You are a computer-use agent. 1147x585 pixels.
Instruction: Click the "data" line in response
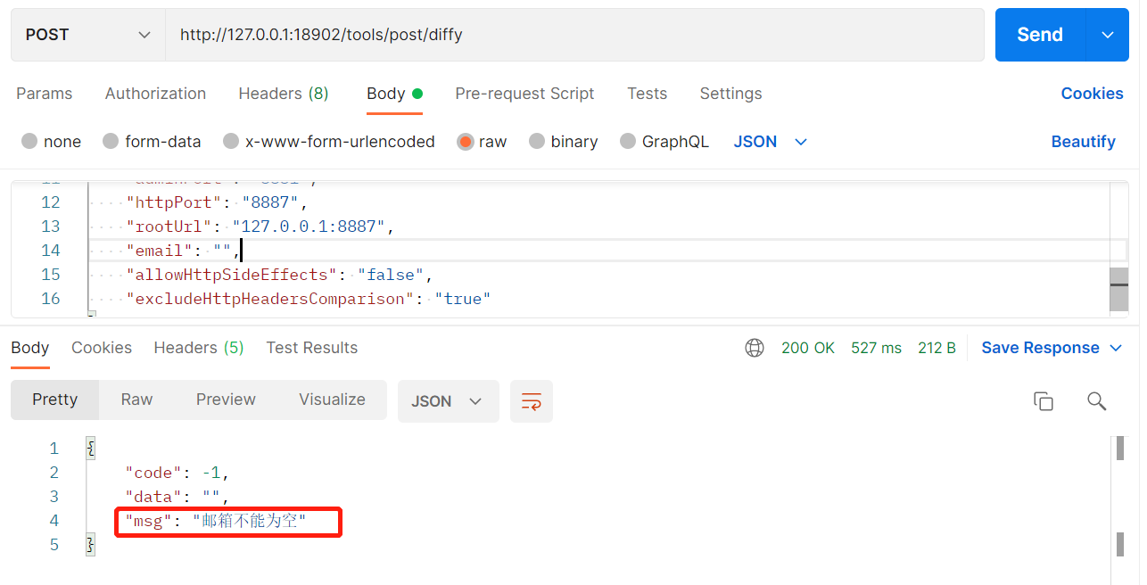click(x=177, y=497)
